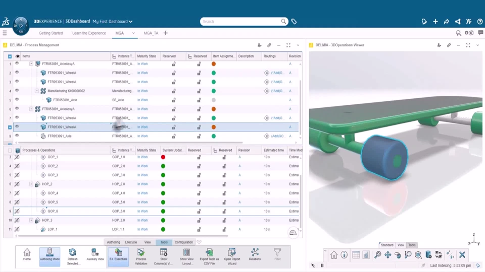The height and width of the screenshot is (272, 485).
Task: Toggle eye icon of row 9 FTR053091_Axle
Action: (x=17, y=135)
